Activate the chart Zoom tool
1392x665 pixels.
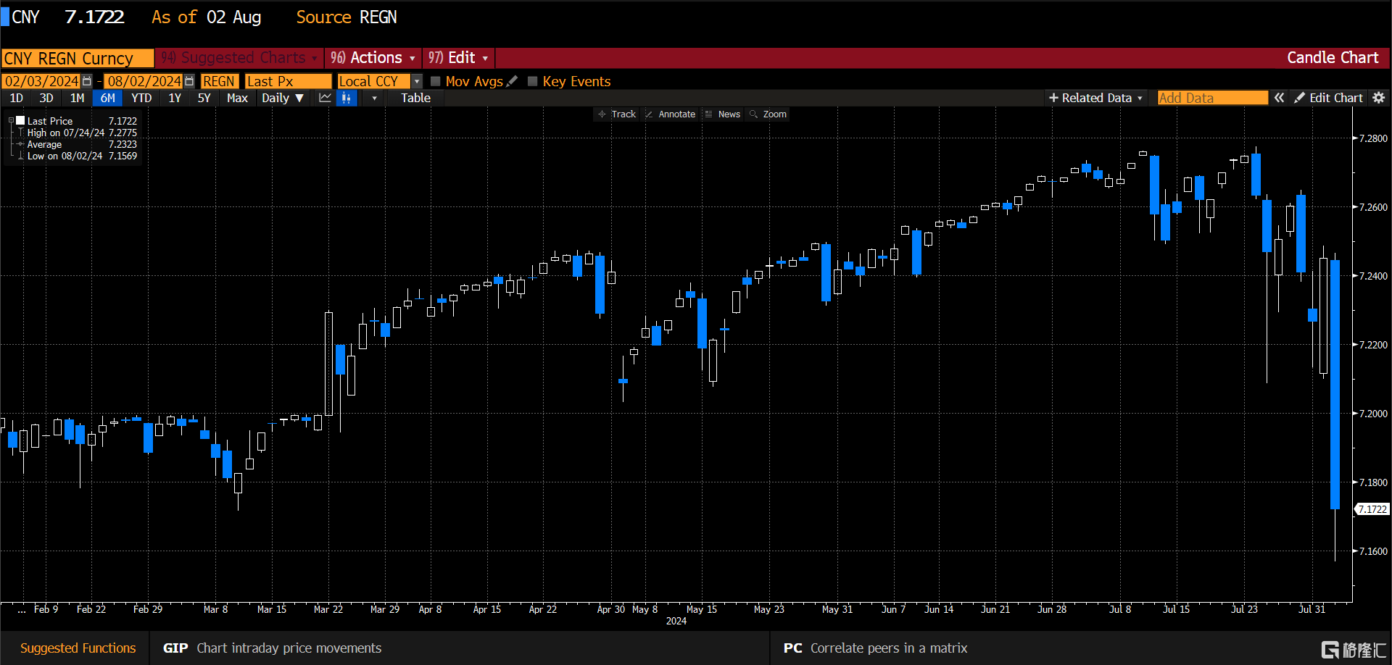click(x=768, y=114)
